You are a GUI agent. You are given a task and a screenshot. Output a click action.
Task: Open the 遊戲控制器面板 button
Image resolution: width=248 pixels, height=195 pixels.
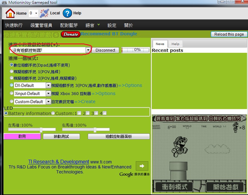coord(119,136)
